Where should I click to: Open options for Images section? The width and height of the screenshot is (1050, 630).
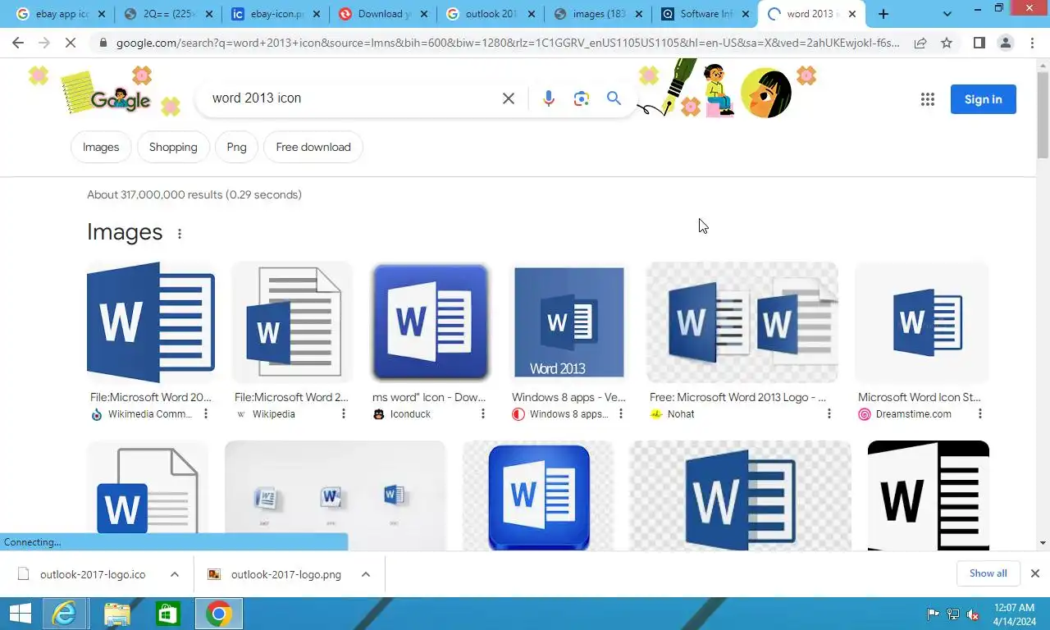click(x=180, y=234)
